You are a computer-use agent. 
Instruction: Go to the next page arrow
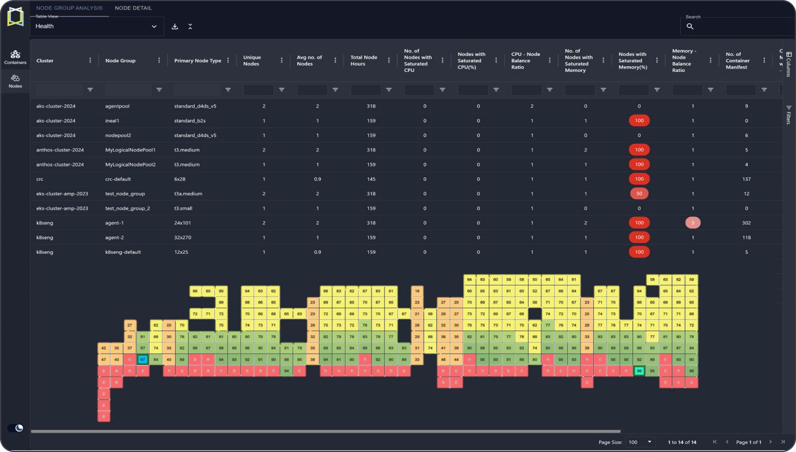770,442
